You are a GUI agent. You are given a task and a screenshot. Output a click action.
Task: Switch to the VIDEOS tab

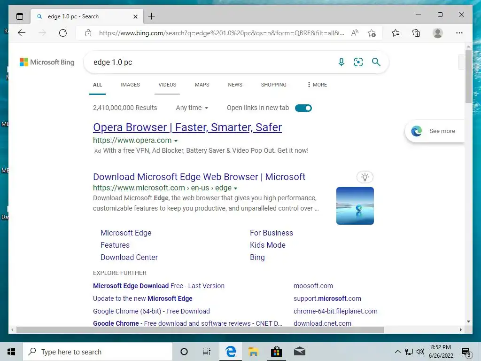click(x=167, y=85)
